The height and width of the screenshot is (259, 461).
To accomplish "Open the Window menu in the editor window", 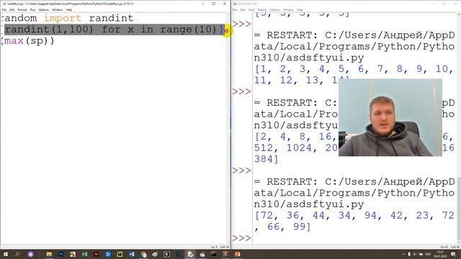I will click(x=57, y=9).
